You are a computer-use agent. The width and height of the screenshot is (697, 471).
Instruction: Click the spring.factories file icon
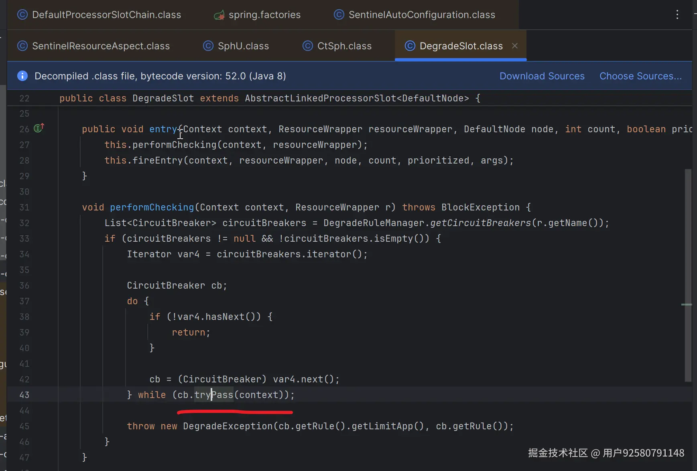219,15
